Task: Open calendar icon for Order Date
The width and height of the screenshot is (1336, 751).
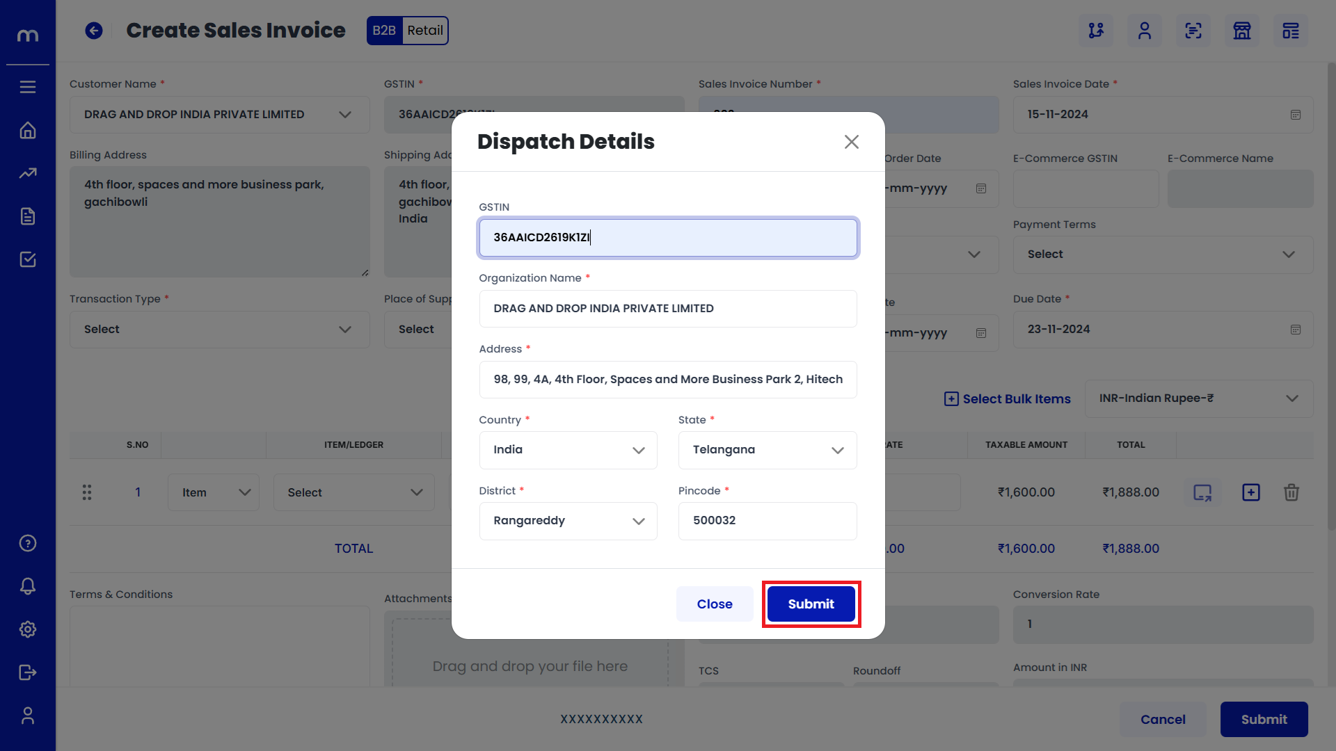Action: click(981, 188)
